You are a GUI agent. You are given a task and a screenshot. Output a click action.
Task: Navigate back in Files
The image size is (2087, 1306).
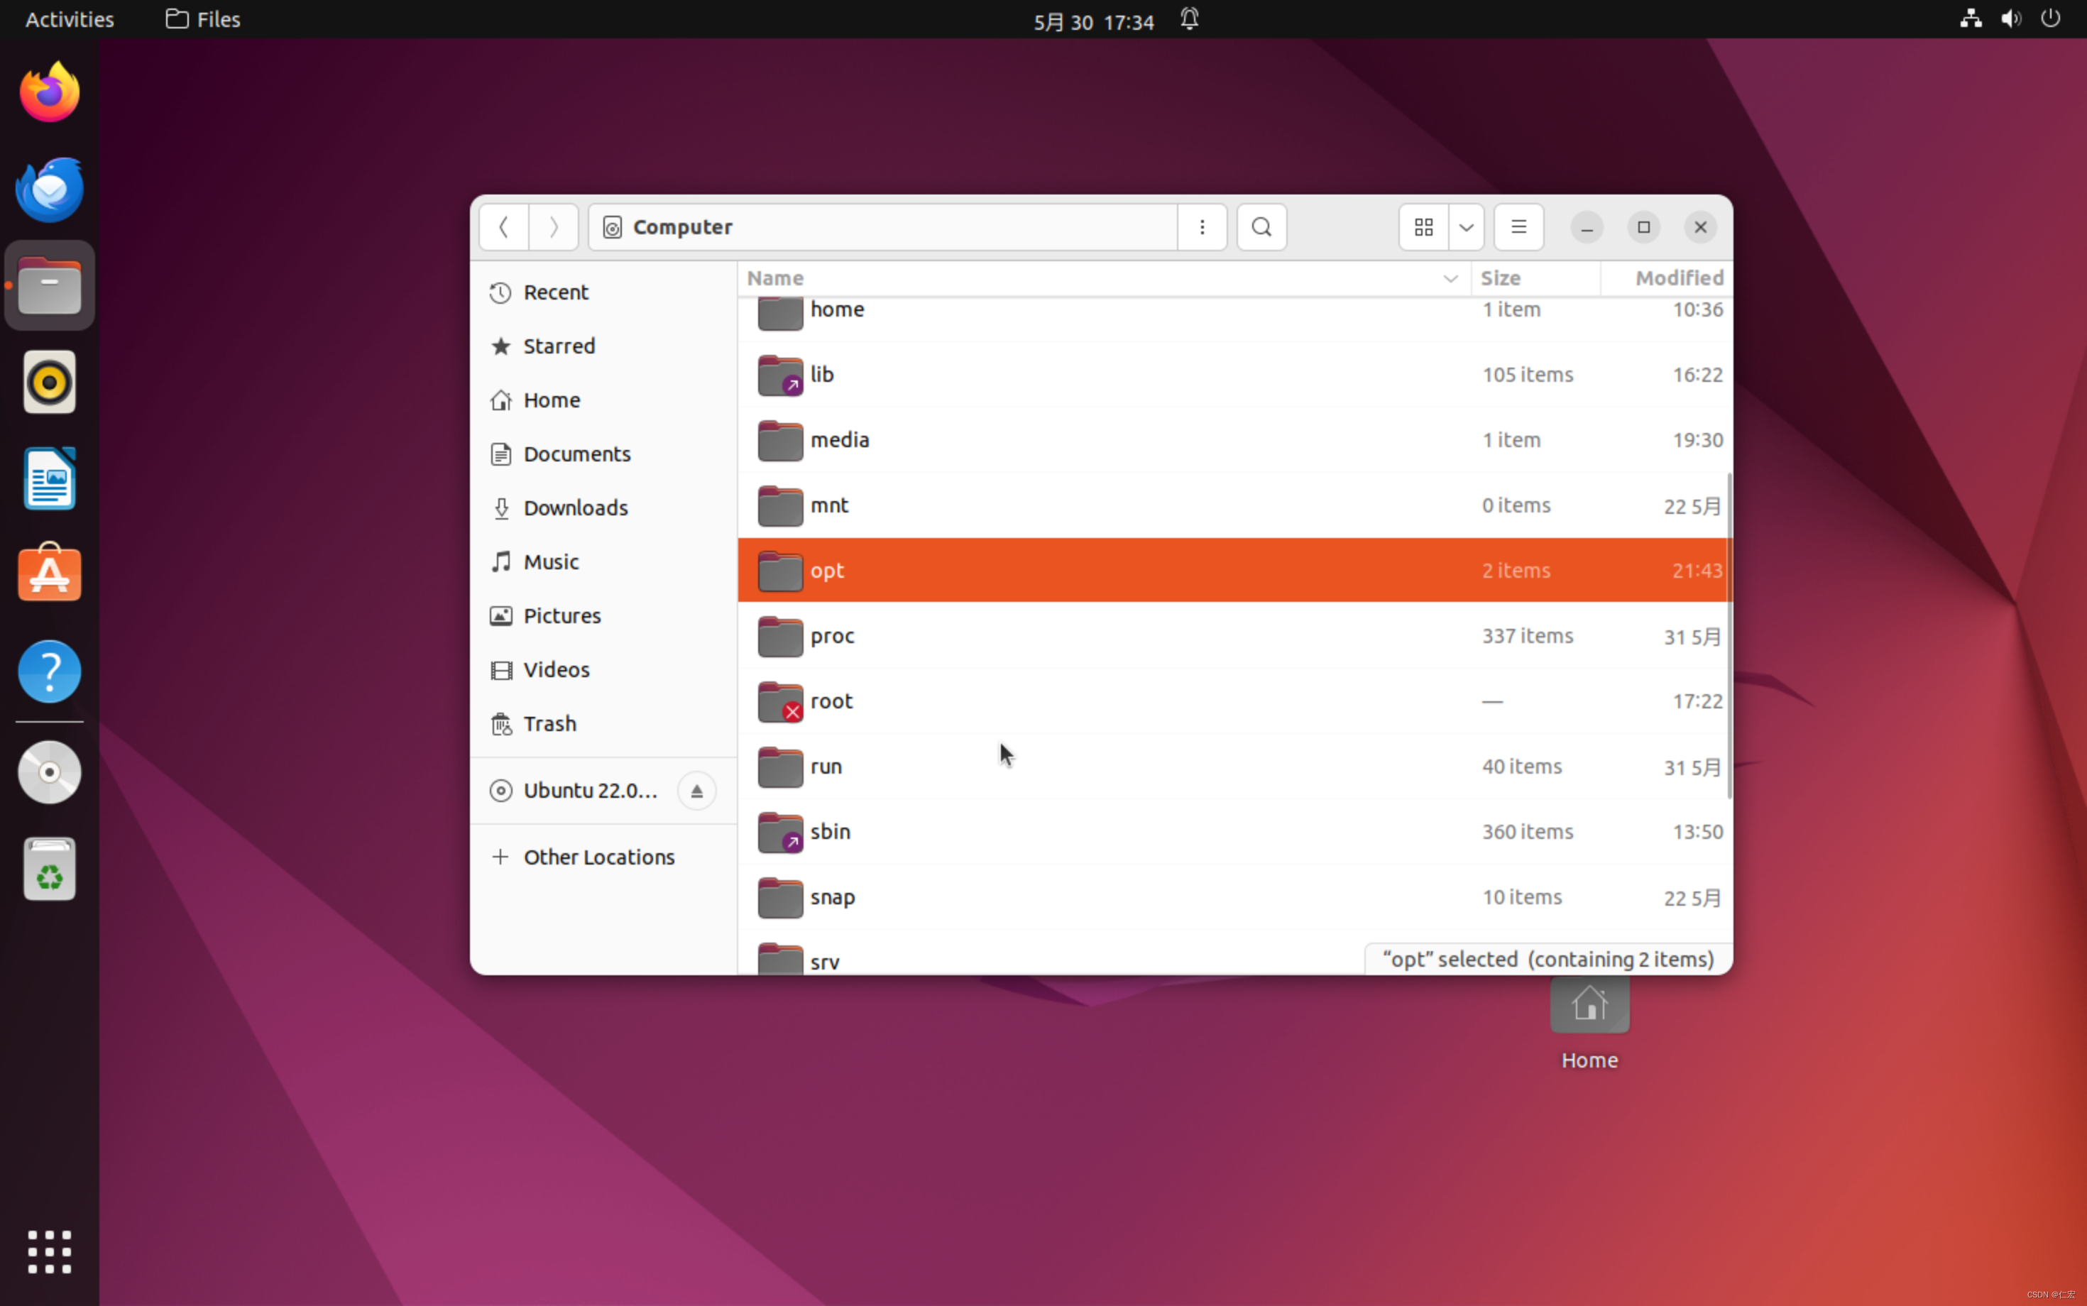pos(503,227)
